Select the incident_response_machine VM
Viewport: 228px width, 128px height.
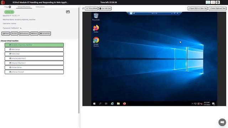tap(34, 45)
